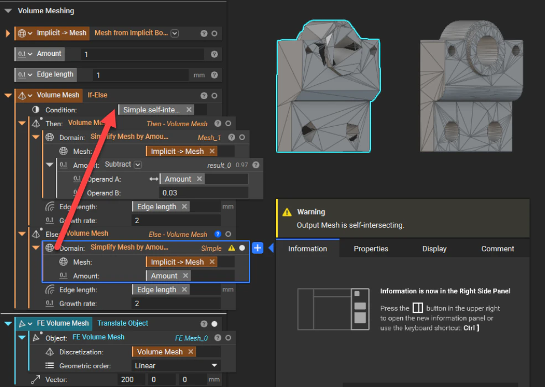Click the blue plus button beside Simple block
Screen dimensions: 545x387
[x=257, y=248]
